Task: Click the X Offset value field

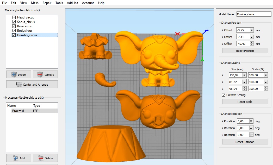Action: click(243, 30)
